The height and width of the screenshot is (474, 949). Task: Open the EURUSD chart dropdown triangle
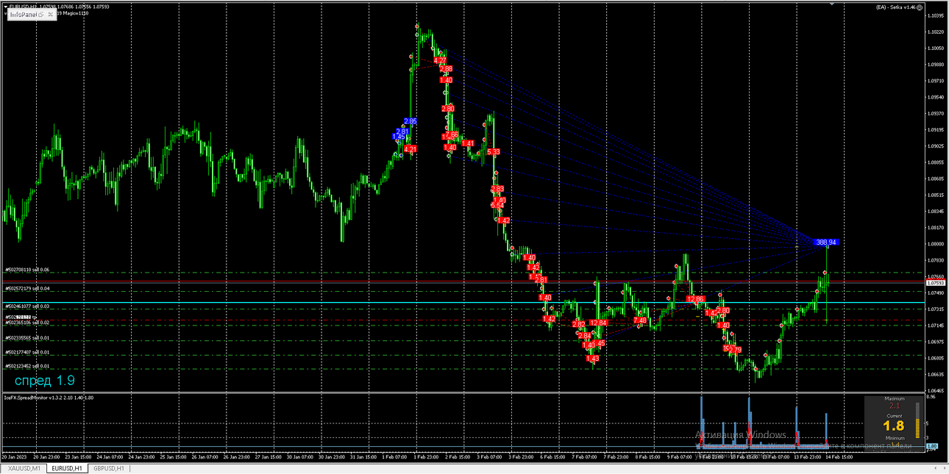point(7,7)
